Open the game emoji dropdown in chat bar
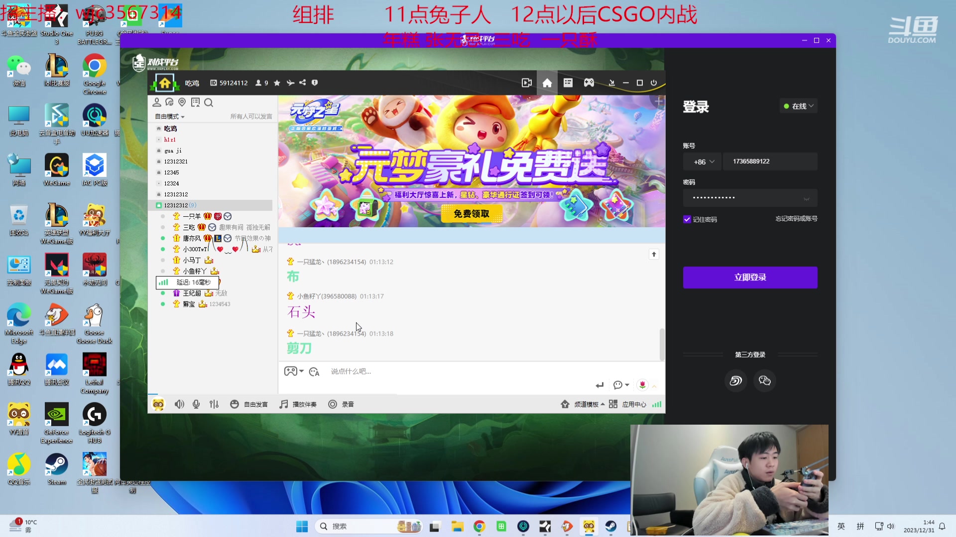 [294, 371]
